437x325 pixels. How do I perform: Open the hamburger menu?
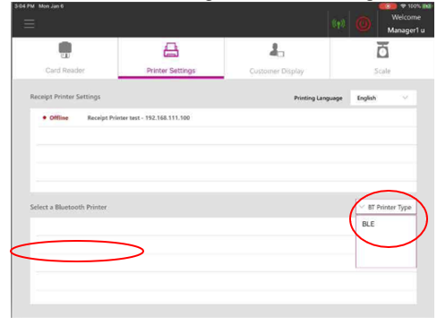point(29,23)
